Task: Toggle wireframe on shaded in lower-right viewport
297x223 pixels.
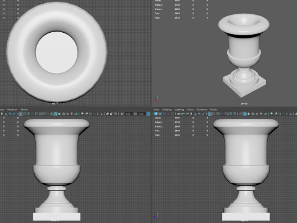Action: [252, 114]
